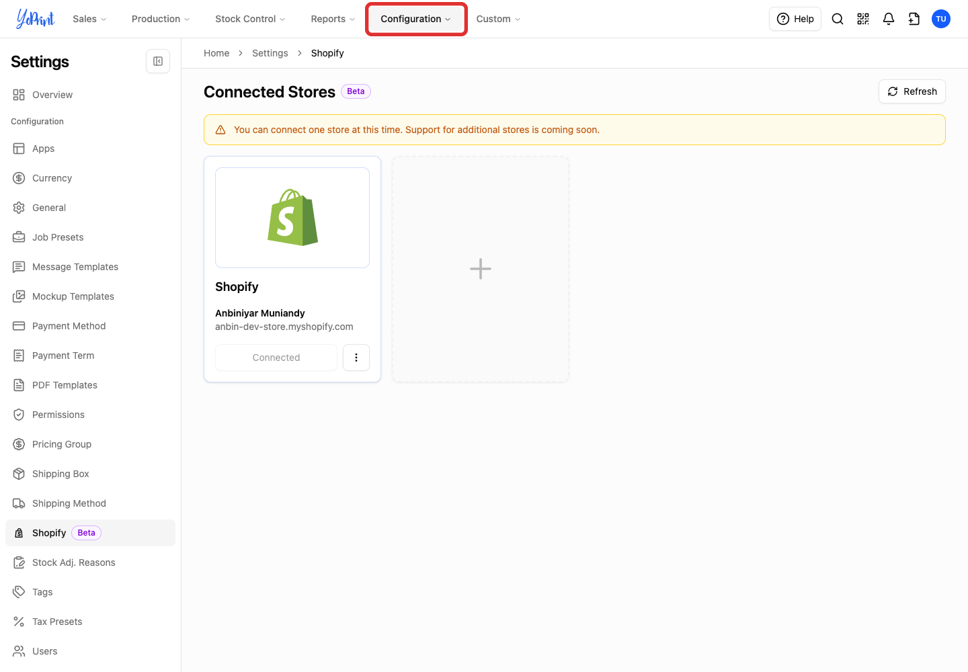968x672 pixels.
Task: Click the new document icon in header
Action: click(x=914, y=19)
